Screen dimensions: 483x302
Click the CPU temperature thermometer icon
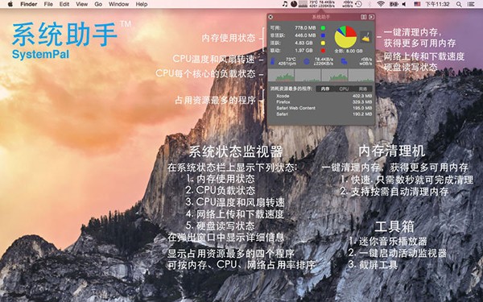(273, 61)
